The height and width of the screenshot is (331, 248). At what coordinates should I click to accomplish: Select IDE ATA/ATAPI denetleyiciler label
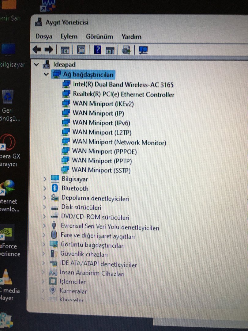(99, 264)
